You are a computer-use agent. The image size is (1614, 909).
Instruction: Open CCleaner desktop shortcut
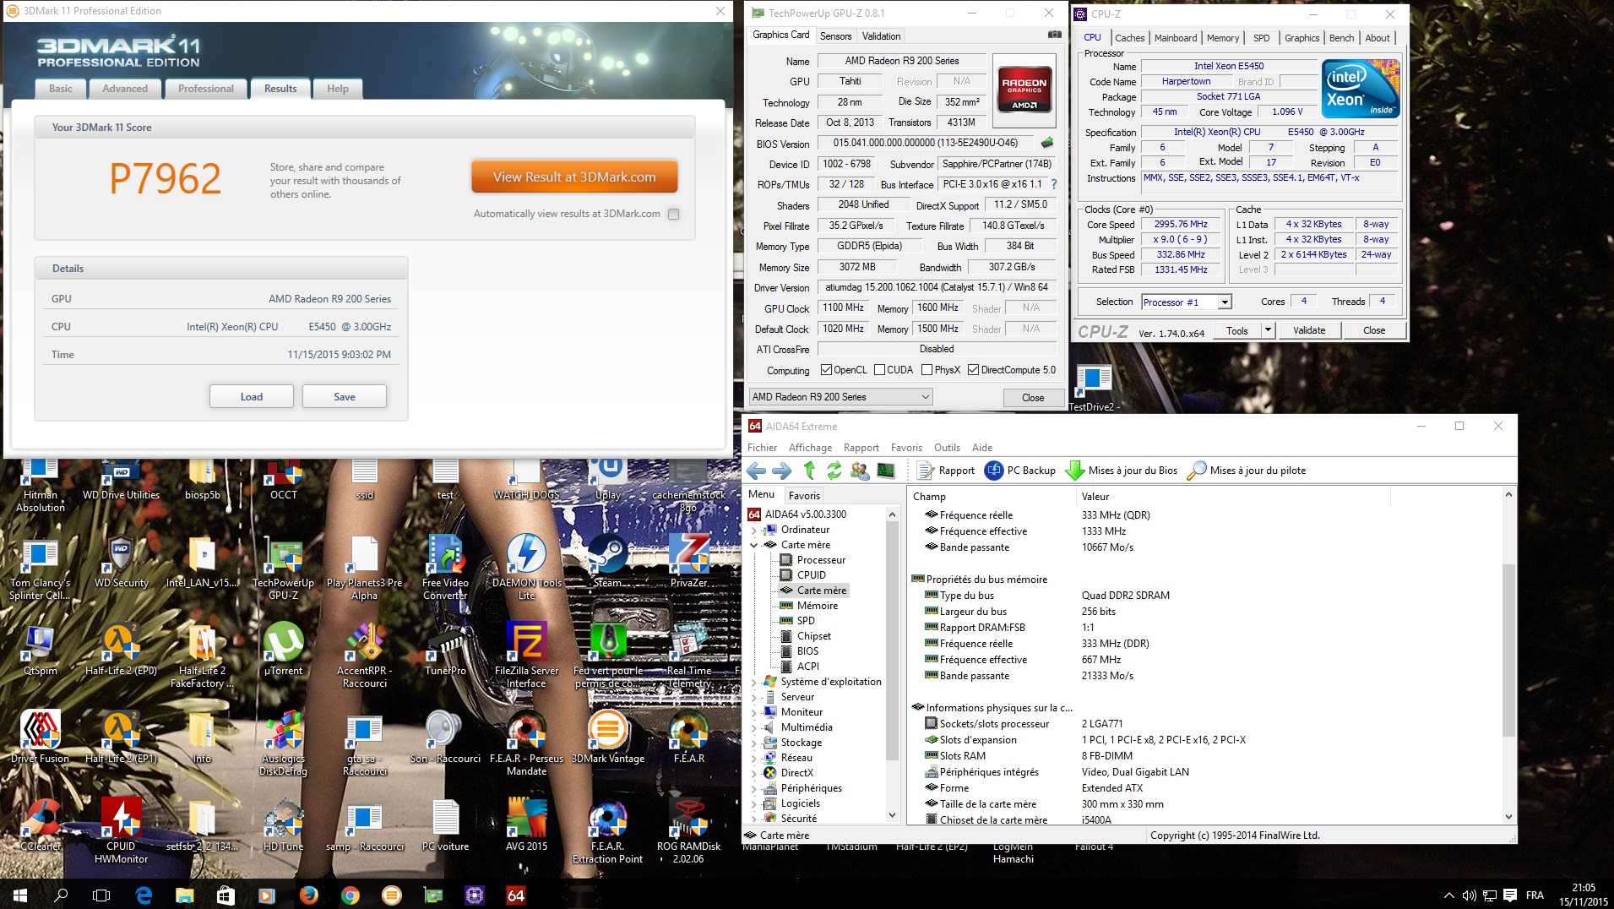[40, 825]
